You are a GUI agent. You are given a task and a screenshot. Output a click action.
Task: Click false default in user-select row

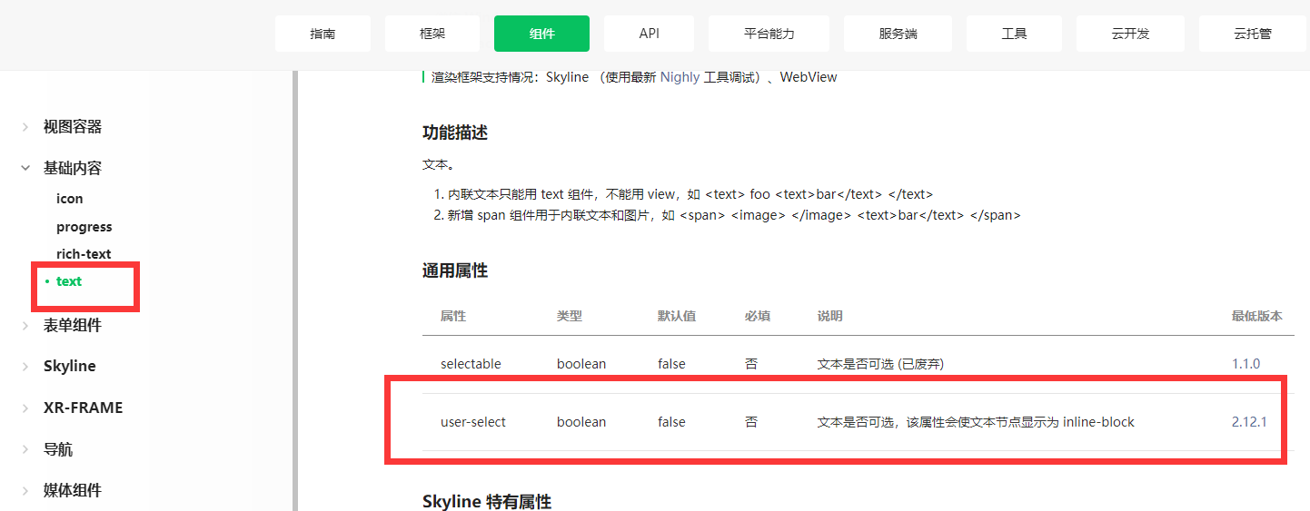tap(671, 422)
